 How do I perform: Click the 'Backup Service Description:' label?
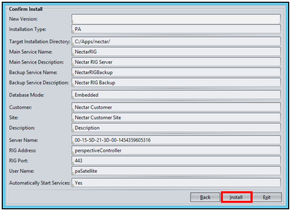click(x=39, y=83)
